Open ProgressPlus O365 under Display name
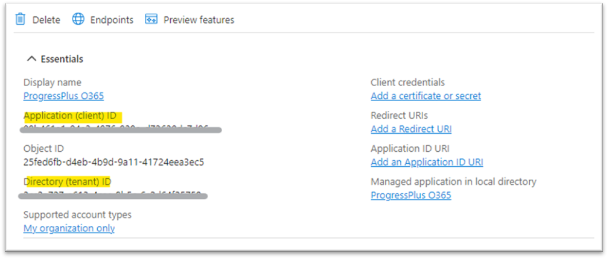This screenshot has height=259, width=609. [63, 96]
